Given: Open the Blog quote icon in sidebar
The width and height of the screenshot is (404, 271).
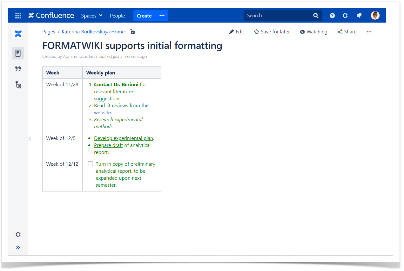Looking at the screenshot, I should pyautogui.click(x=18, y=69).
